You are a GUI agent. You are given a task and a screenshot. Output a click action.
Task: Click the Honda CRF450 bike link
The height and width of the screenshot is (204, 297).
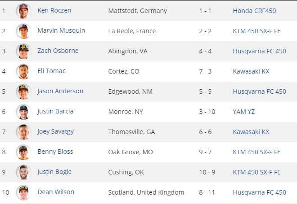coord(254,11)
